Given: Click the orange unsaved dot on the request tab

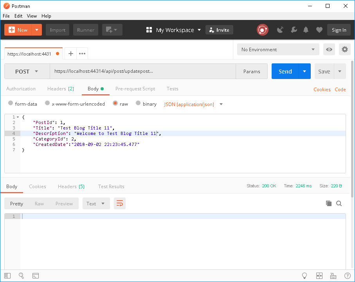Looking at the screenshot, I should pos(58,54).
